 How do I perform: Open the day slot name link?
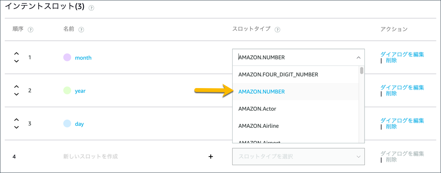79,124
